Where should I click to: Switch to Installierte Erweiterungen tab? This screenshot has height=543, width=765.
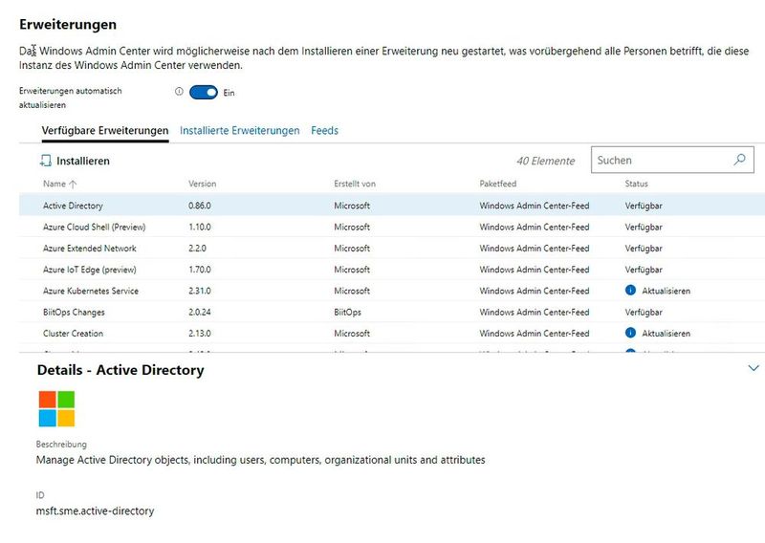tap(240, 130)
